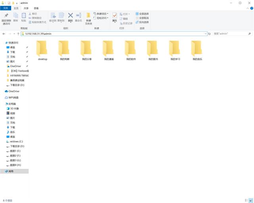Open the 新建项目 dropdown
Image resolution: width=254 pixels, height=203 pixels.
tap(102, 13)
